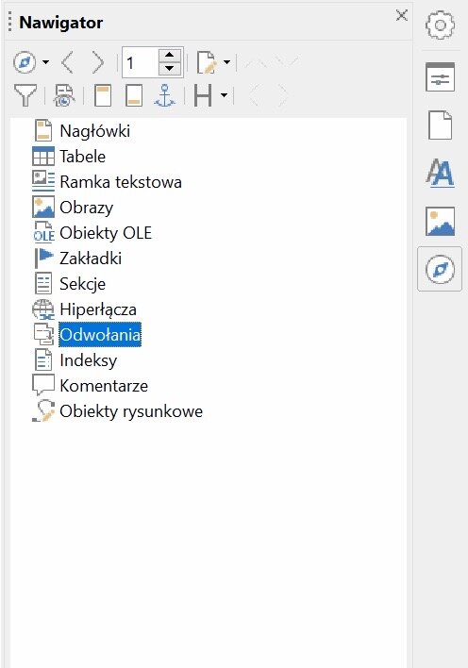468x668 pixels.
Task: Click the page number input field
Action: point(141,63)
